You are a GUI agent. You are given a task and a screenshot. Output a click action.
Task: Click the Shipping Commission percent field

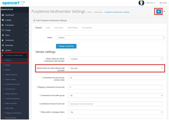tap(115, 87)
